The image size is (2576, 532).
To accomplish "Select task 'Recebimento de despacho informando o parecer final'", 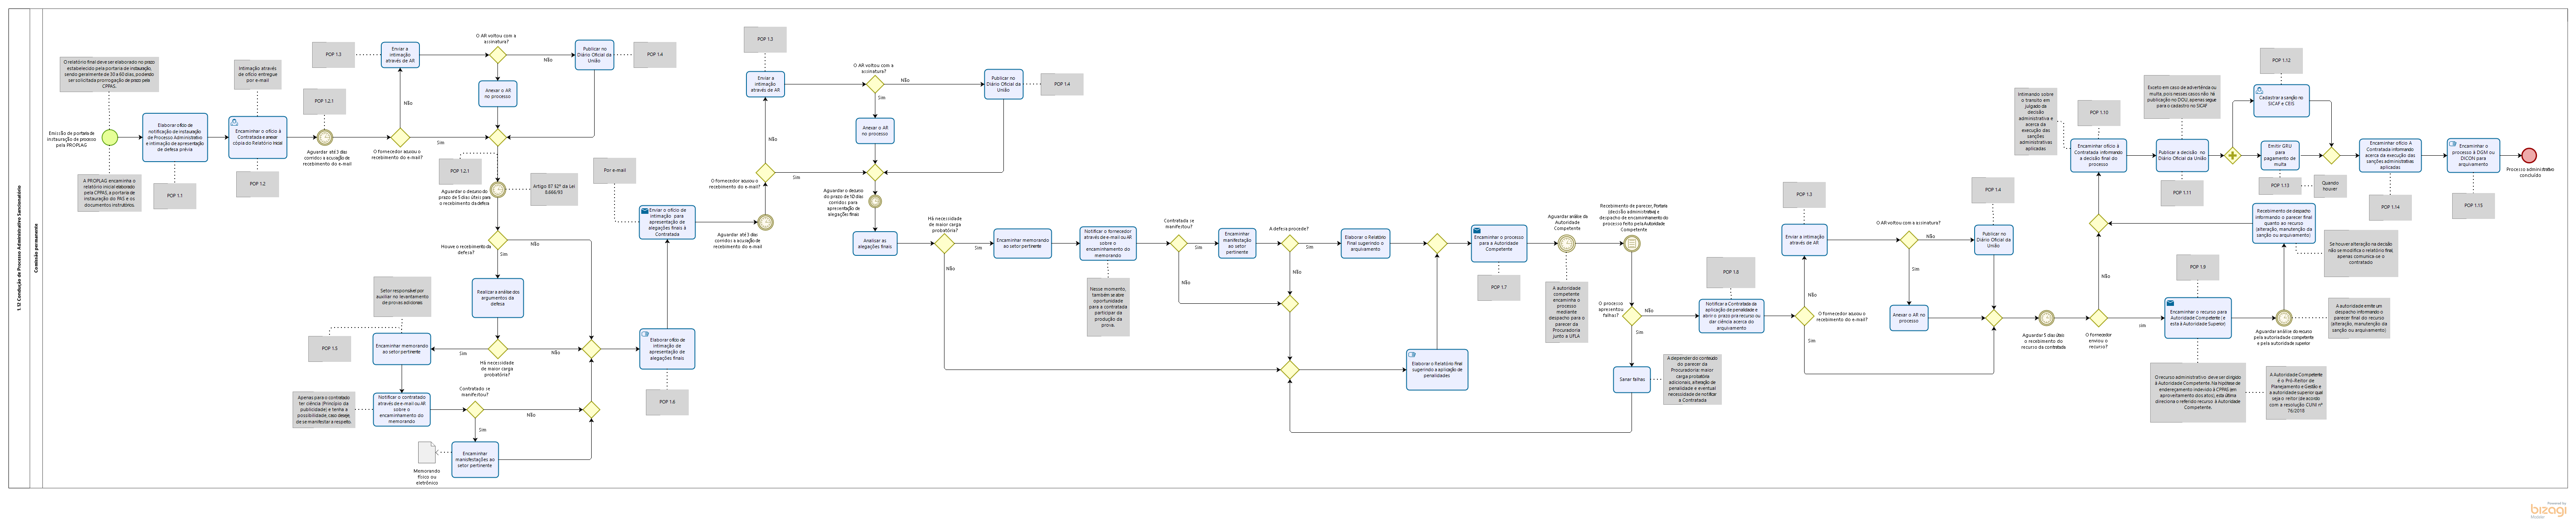I will tap(2283, 224).
